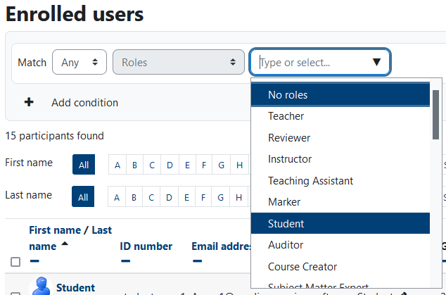This screenshot has width=446, height=295.
Task: Click the 'Add condition' link
Action: click(84, 103)
